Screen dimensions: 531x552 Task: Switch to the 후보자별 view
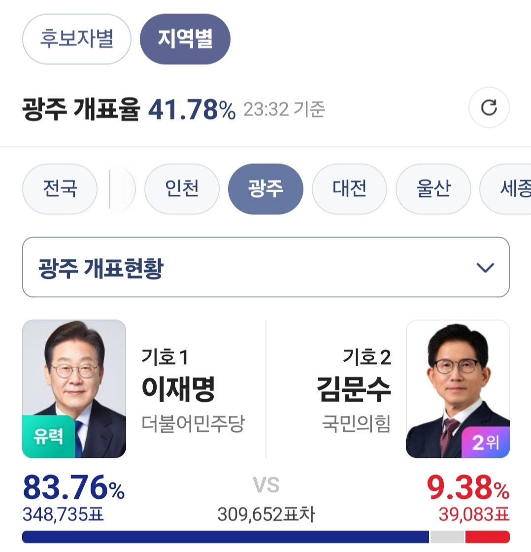coord(77,39)
